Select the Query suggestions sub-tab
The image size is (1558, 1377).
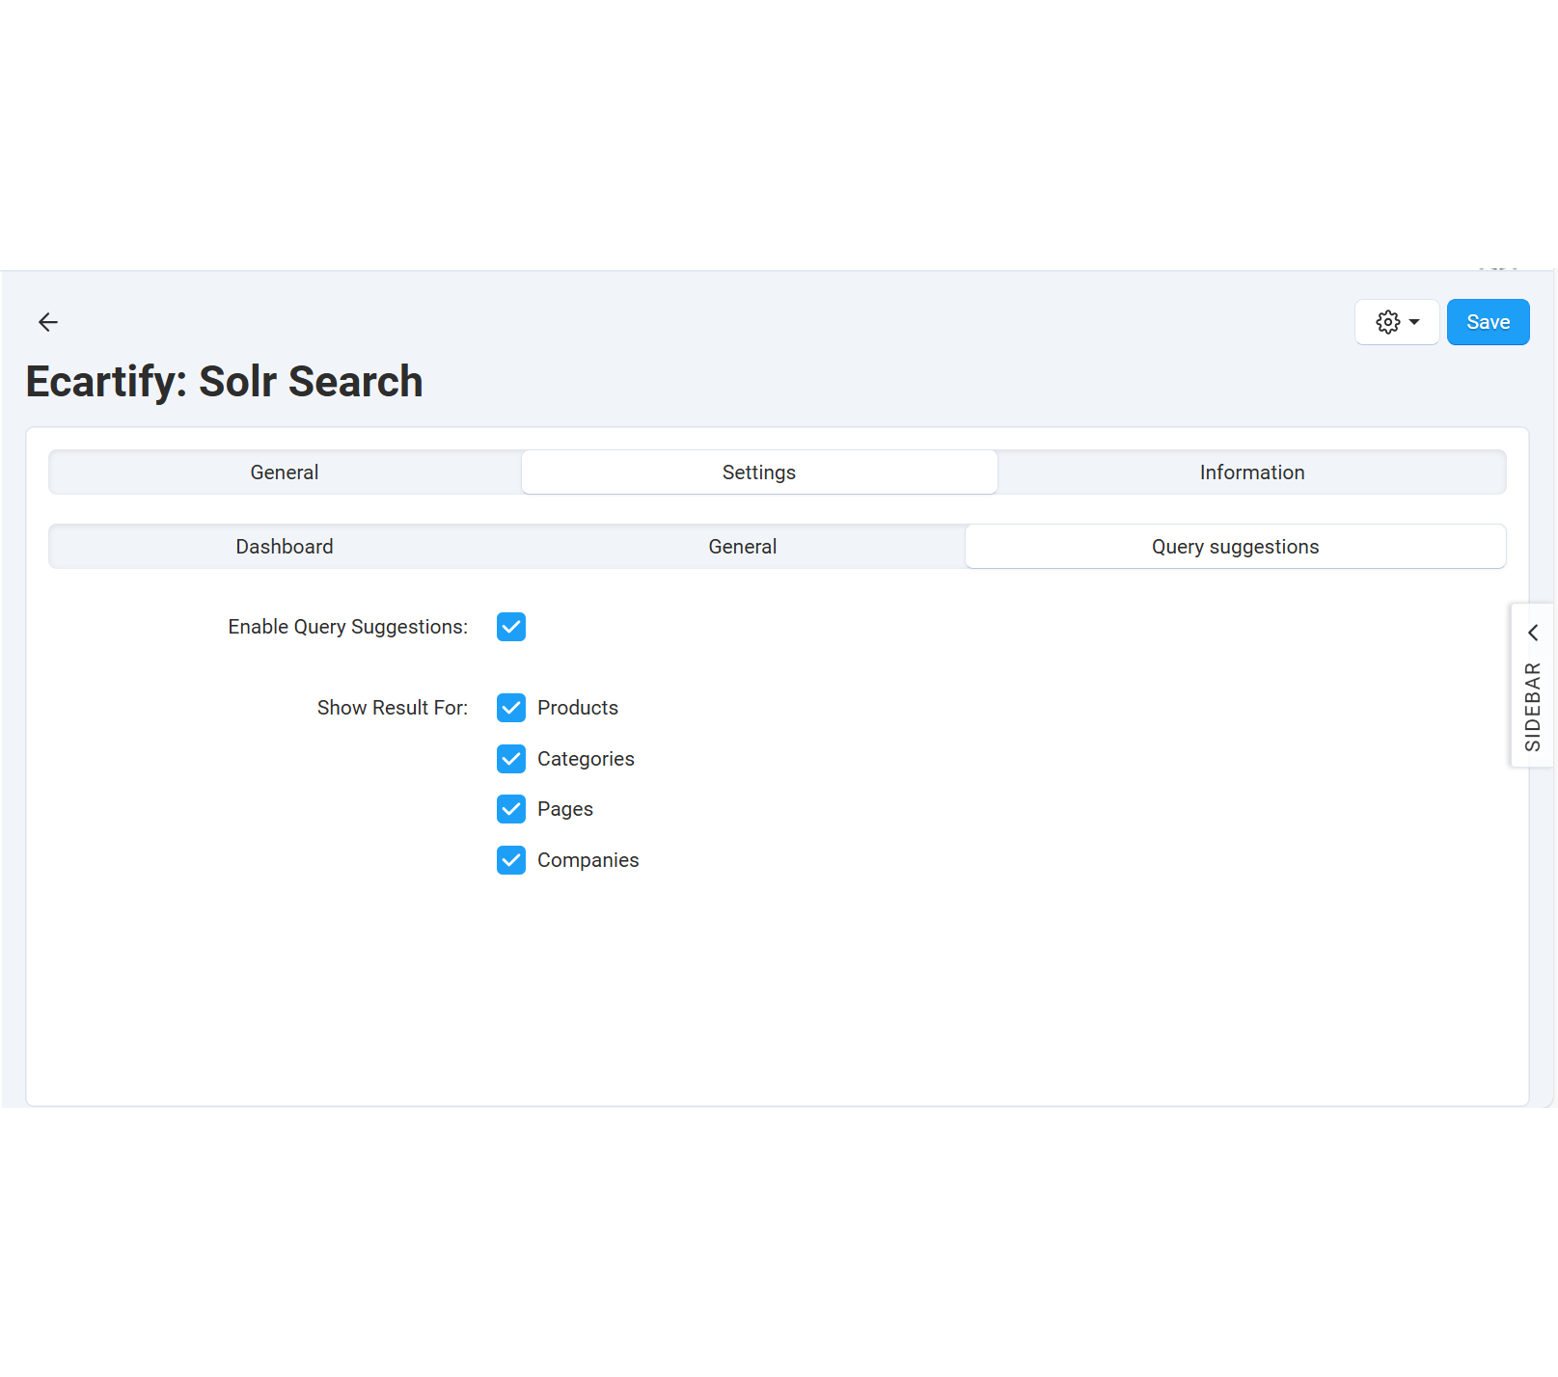click(x=1234, y=547)
